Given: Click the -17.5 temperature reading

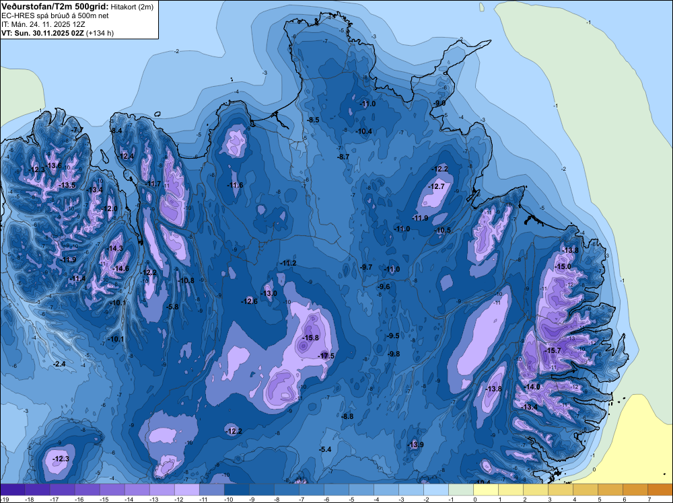Looking at the screenshot, I should (326, 356).
